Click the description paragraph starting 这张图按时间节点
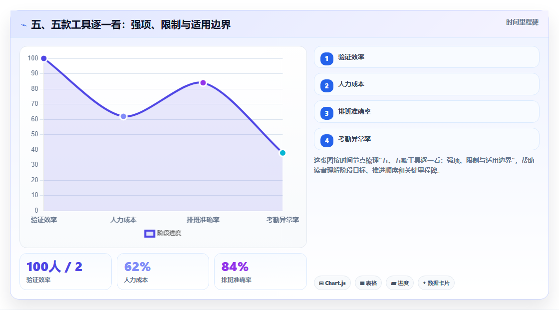The height and width of the screenshot is (310, 559). coord(424,166)
